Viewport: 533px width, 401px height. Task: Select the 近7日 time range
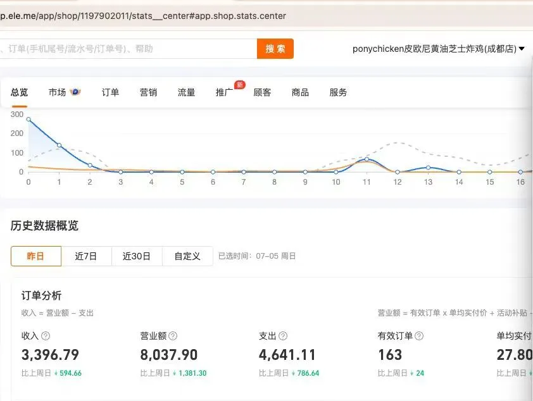point(86,256)
